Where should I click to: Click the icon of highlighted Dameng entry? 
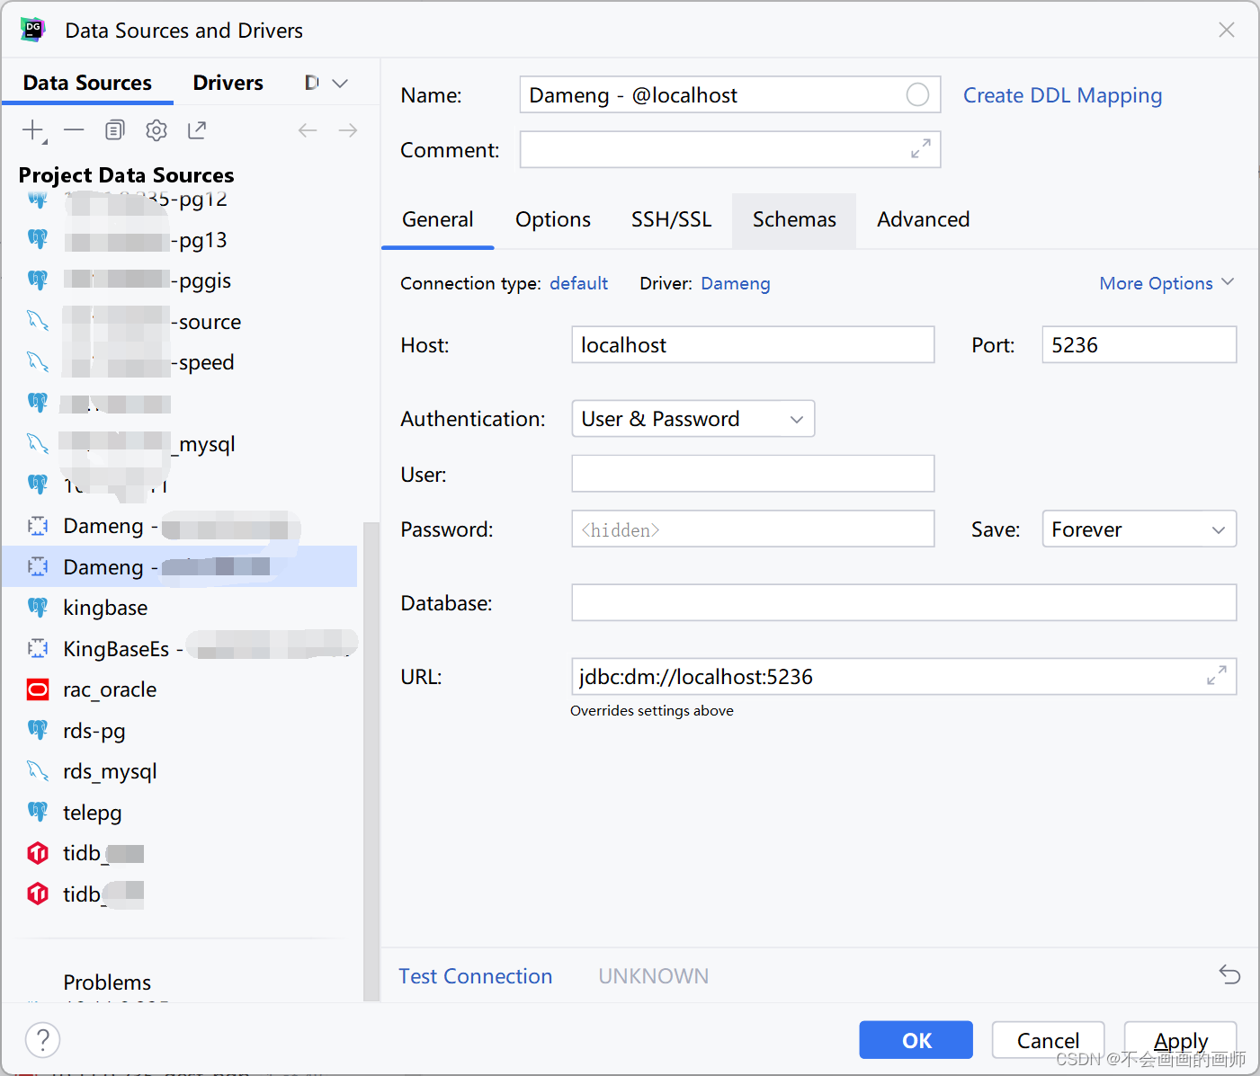[38, 566]
